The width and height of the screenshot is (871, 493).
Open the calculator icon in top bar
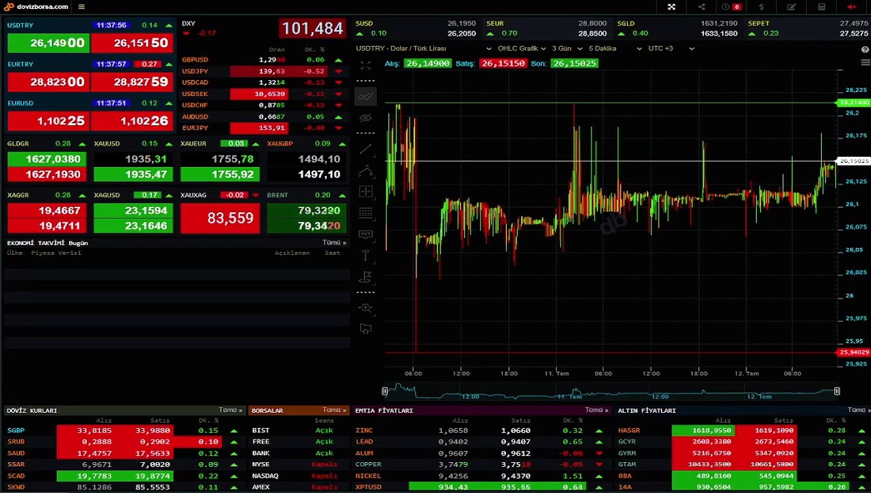pyautogui.click(x=822, y=7)
